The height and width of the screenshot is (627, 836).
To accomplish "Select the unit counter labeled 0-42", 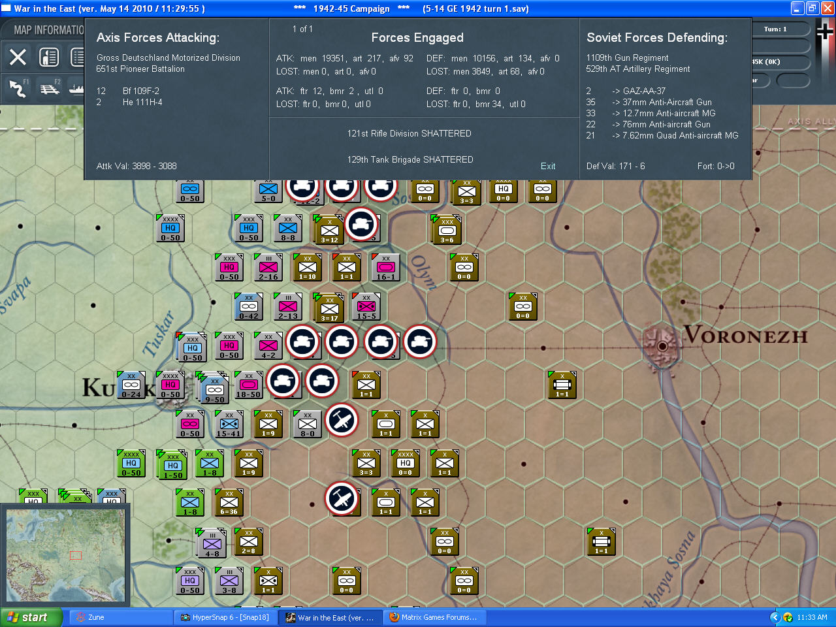I will (x=249, y=307).
